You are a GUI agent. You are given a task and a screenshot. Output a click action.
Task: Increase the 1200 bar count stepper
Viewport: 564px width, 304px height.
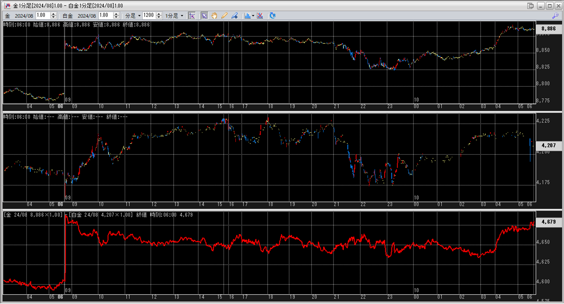[x=159, y=14]
